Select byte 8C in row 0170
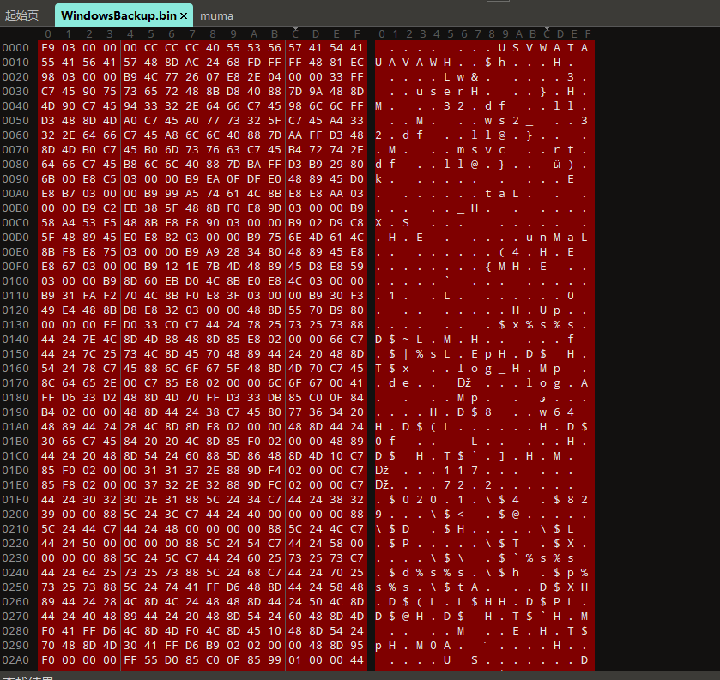Viewport: 720px width, 680px height. (48, 383)
